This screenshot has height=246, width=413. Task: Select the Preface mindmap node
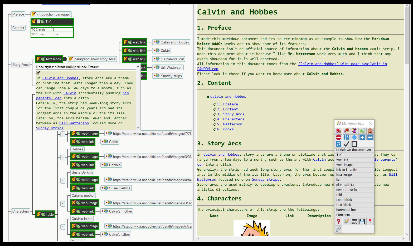tap(18, 14)
